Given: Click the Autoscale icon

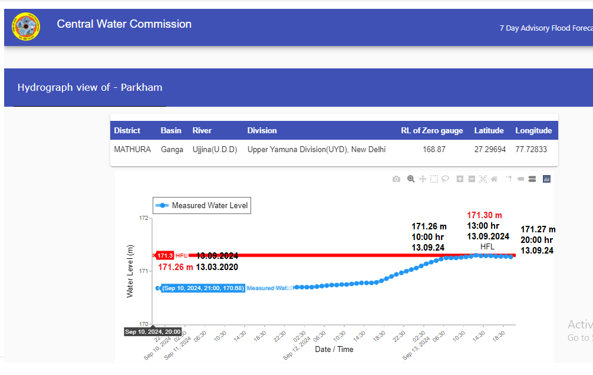Looking at the screenshot, I should coord(483,179).
